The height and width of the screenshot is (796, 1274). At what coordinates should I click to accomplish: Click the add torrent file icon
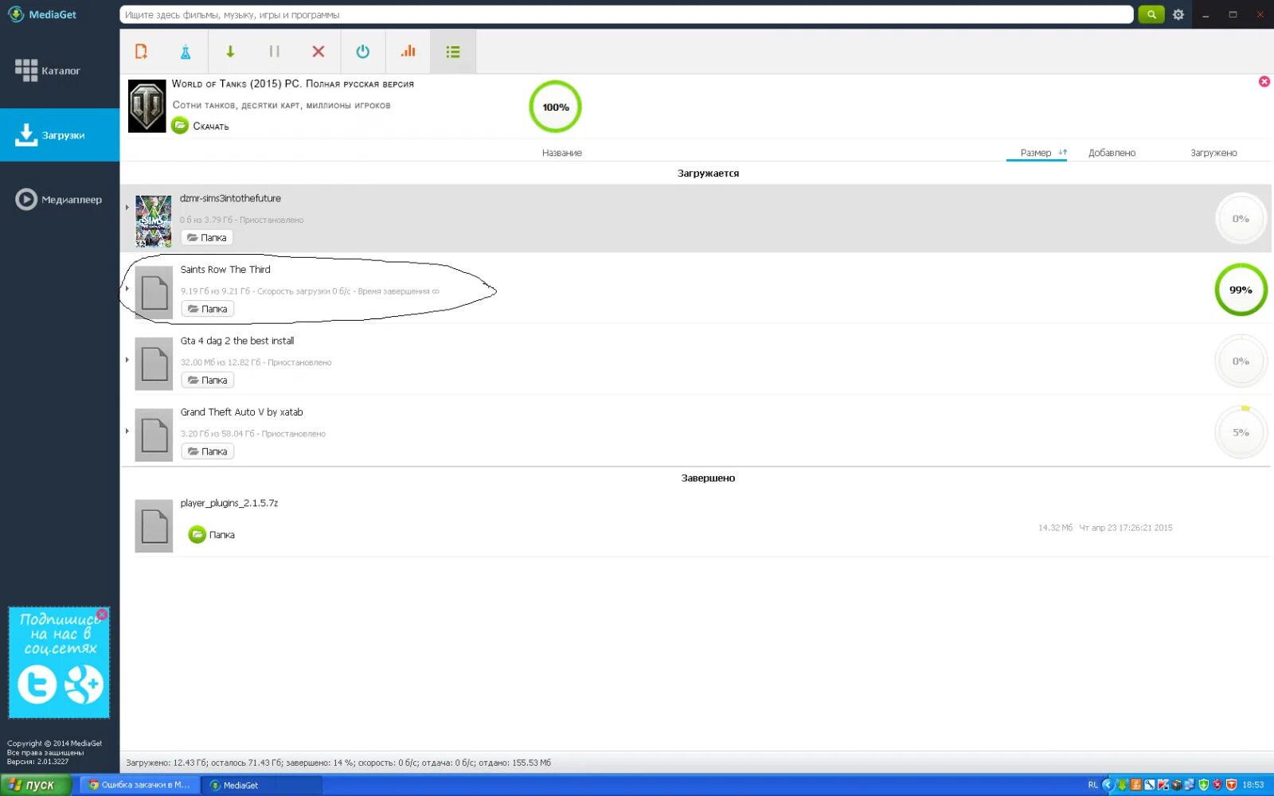[141, 52]
